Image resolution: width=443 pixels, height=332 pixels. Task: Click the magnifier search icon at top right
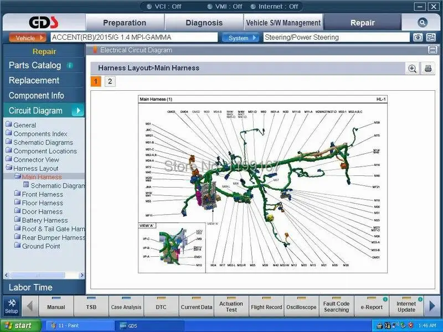click(x=423, y=23)
